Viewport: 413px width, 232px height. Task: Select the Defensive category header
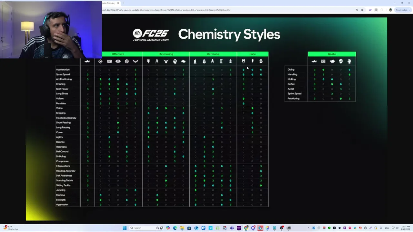click(x=213, y=54)
